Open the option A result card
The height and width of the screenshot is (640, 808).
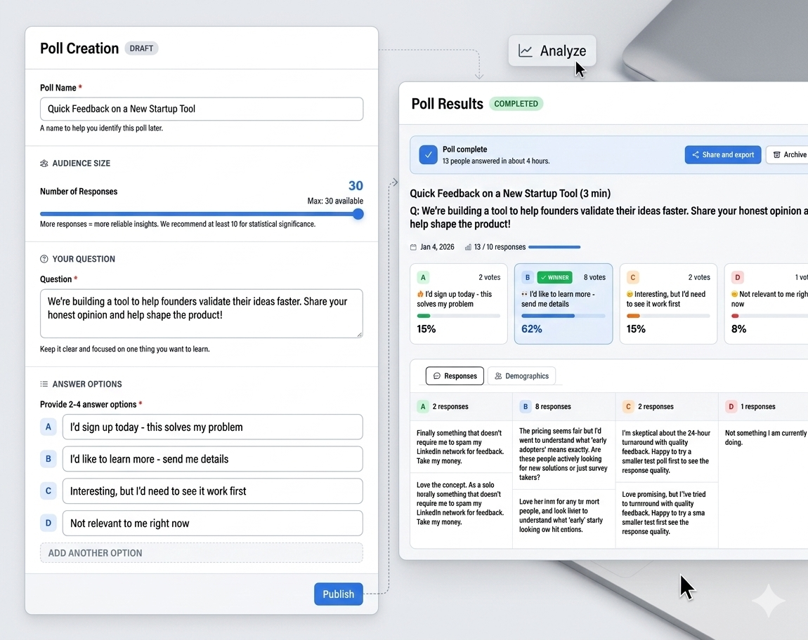[458, 304]
